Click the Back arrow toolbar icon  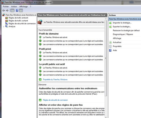coord(4,10)
